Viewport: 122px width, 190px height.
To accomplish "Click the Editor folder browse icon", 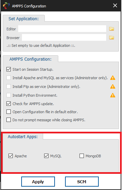I will (x=112, y=29).
